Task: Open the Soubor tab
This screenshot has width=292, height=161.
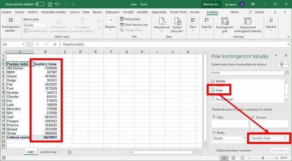Action: pyautogui.click(x=6, y=12)
